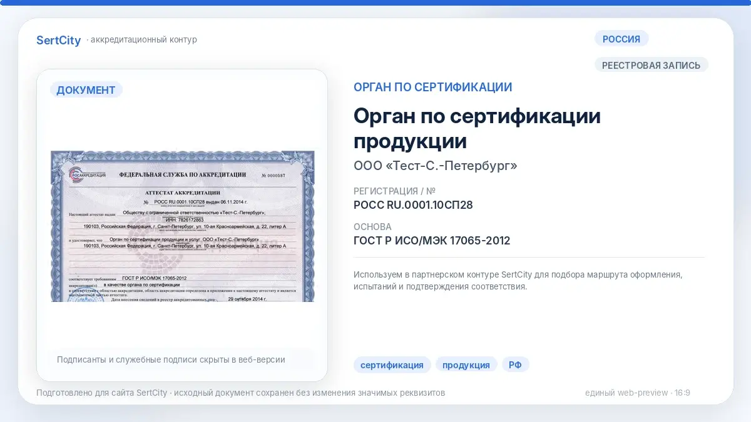Open the accreditation certificate thumbnail
Screen dimensions: 751x422
pos(183,226)
